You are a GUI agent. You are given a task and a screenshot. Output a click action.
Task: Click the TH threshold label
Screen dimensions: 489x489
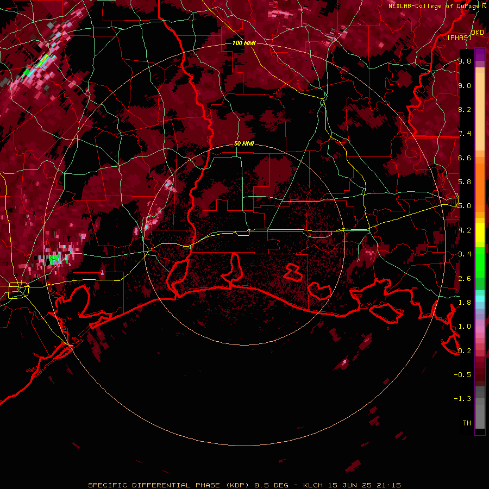tap(467, 423)
